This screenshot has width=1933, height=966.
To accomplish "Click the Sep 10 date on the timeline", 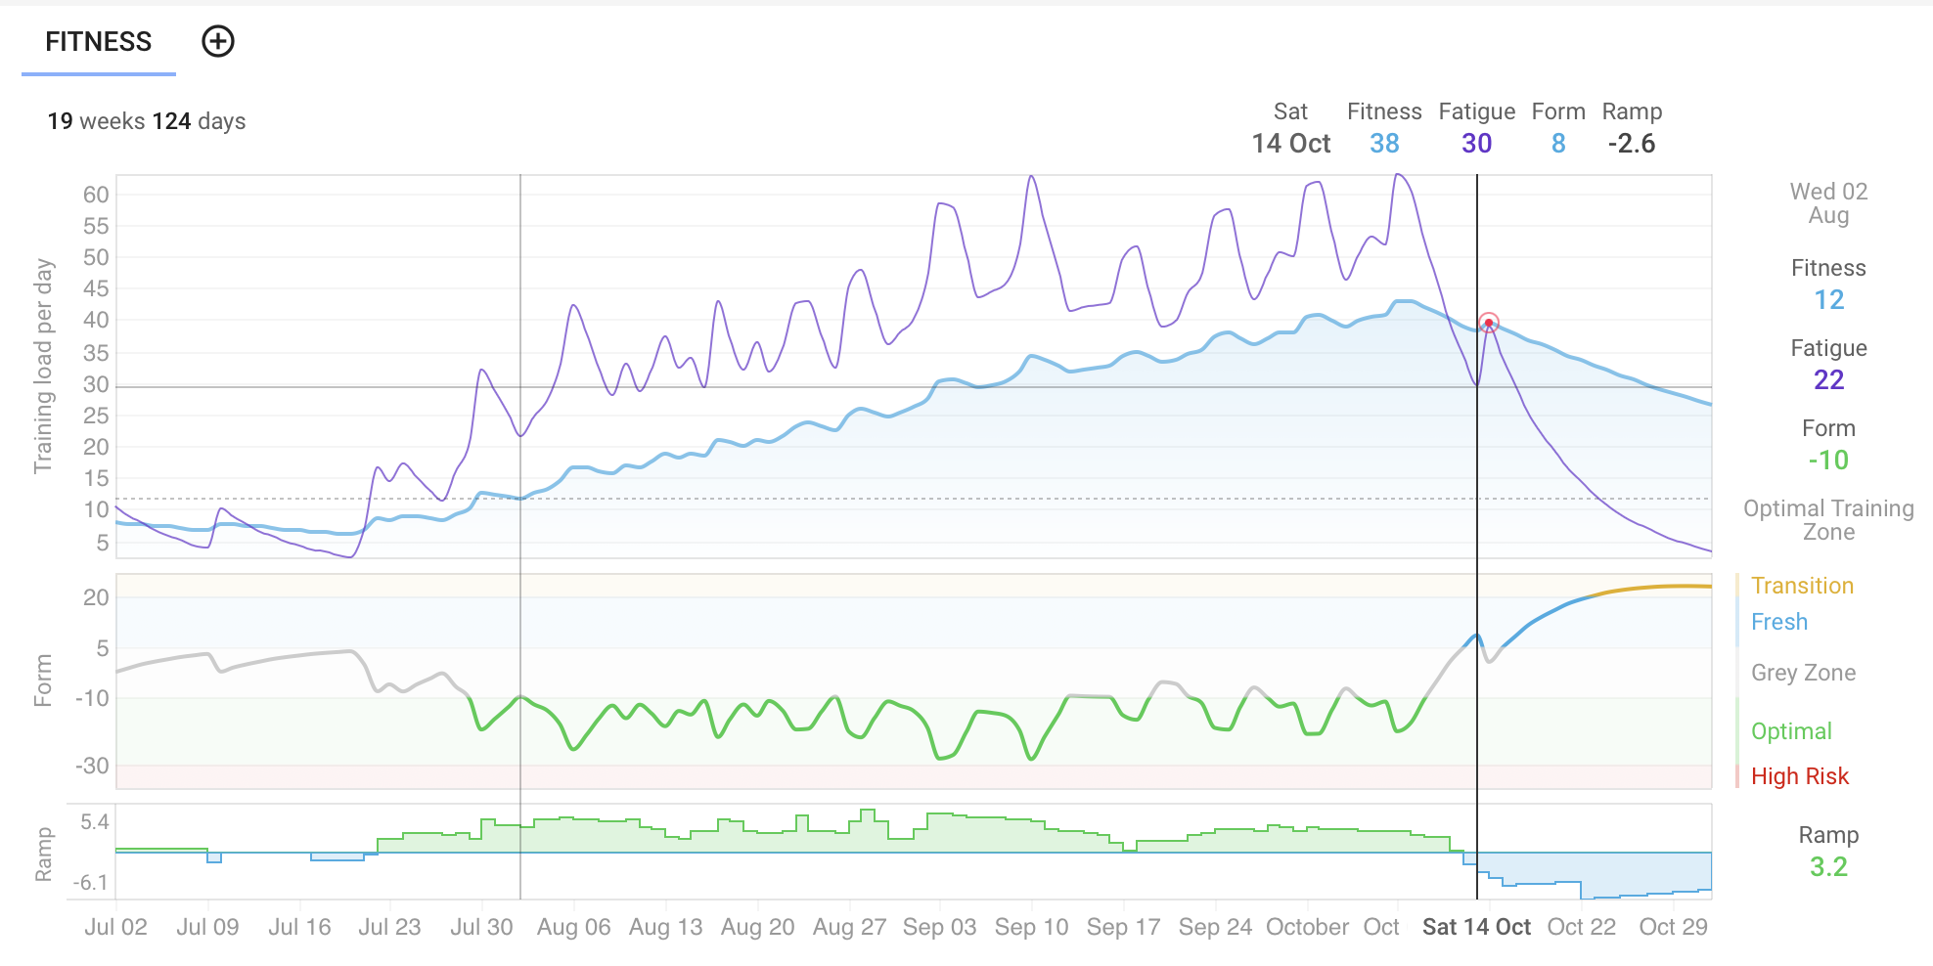I will point(1031,927).
